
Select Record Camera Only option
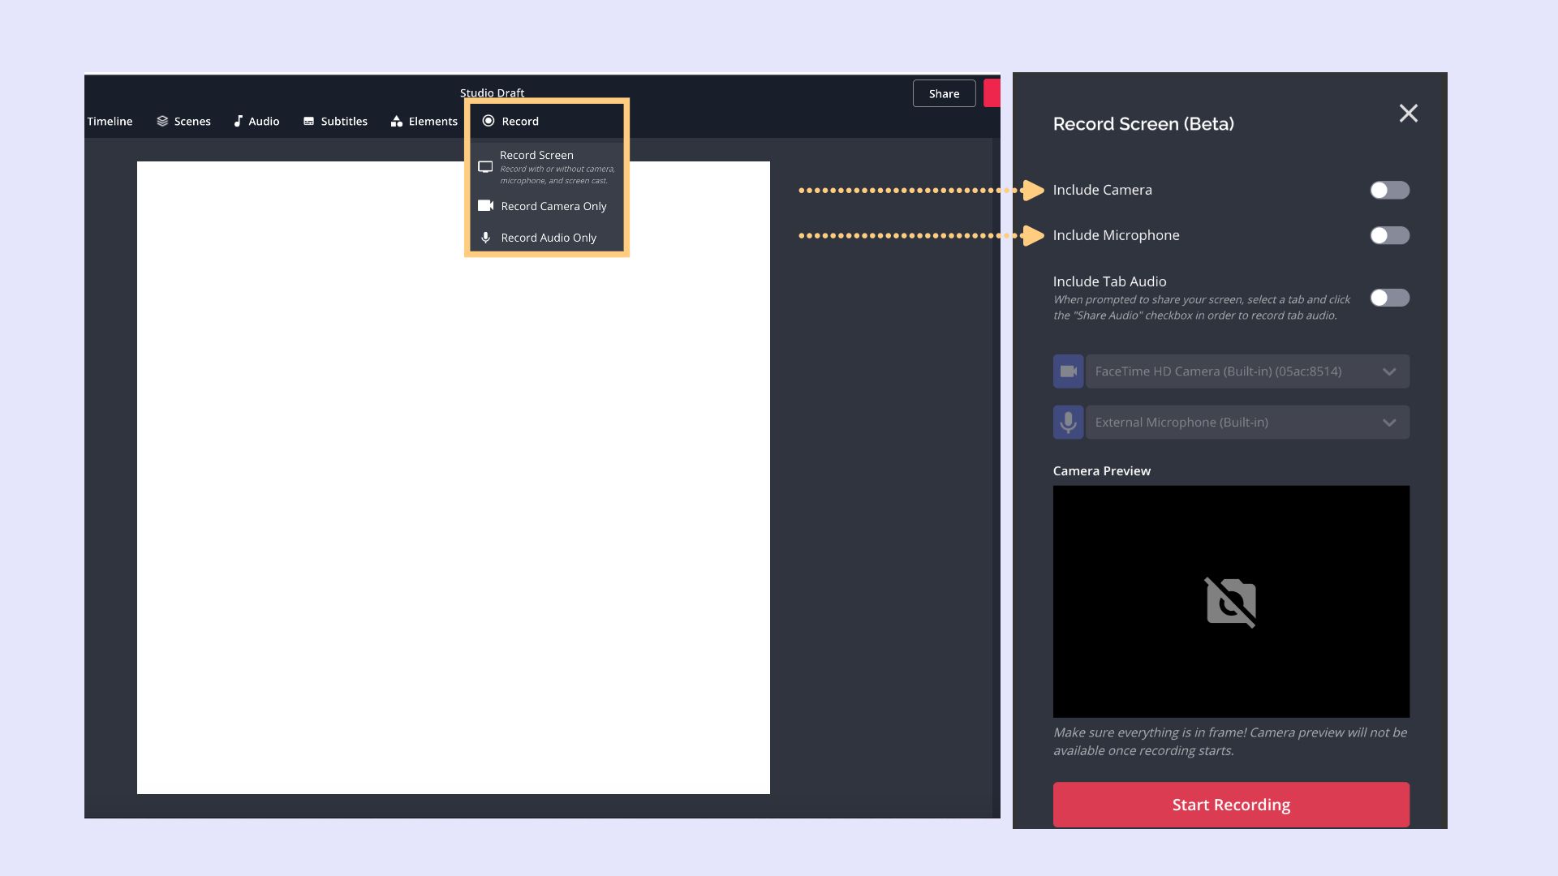pos(553,206)
